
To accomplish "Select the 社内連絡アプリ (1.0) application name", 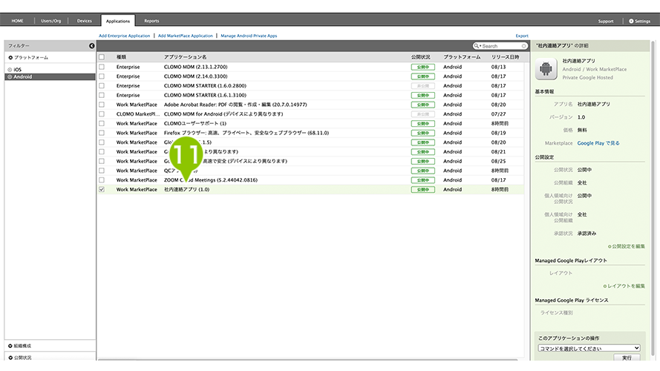I will point(186,189).
